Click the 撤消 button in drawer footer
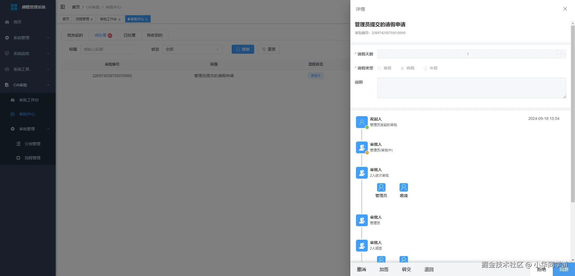Screen dimensions: 575x276 [x=362, y=269]
